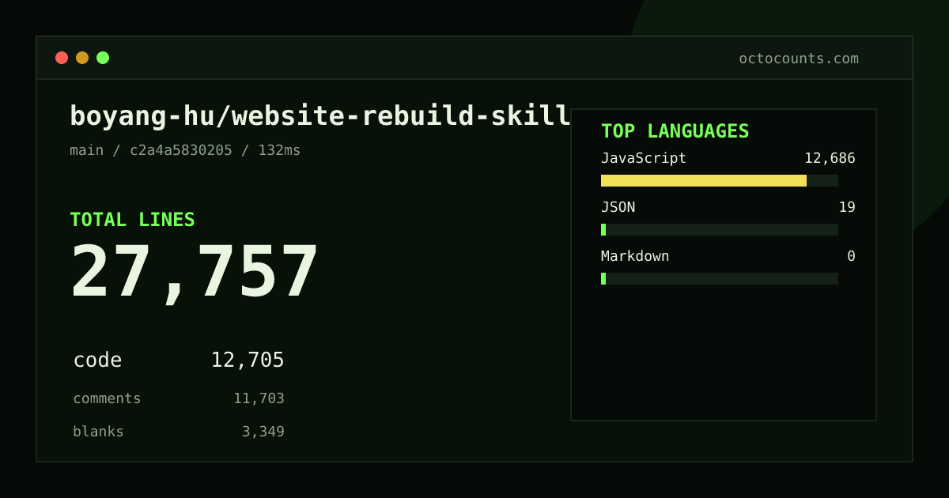Open the octocounts.com link
The width and height of the screenshot is (949, 498).
click(x=799, y=58)
